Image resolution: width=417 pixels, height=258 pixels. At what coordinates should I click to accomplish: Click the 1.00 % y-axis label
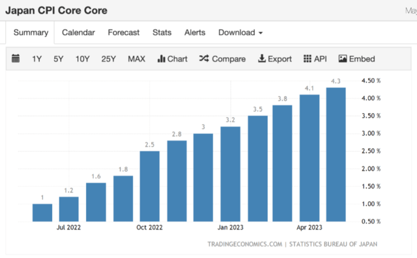(x=371, y=204)
